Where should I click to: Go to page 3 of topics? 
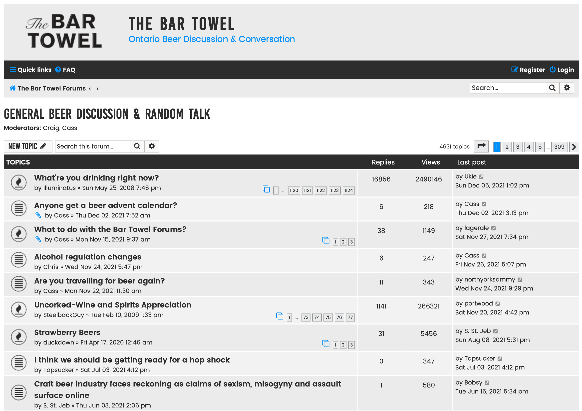518,147
